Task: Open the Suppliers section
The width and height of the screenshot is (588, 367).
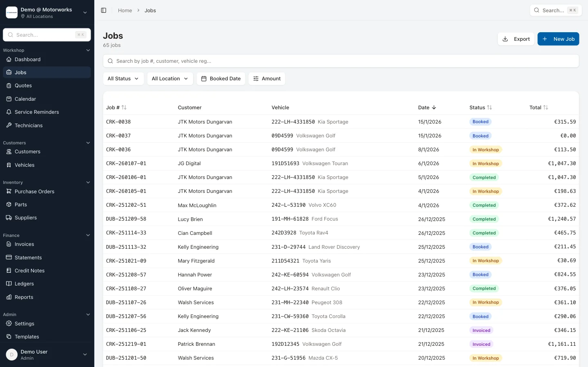Action: 26,217
